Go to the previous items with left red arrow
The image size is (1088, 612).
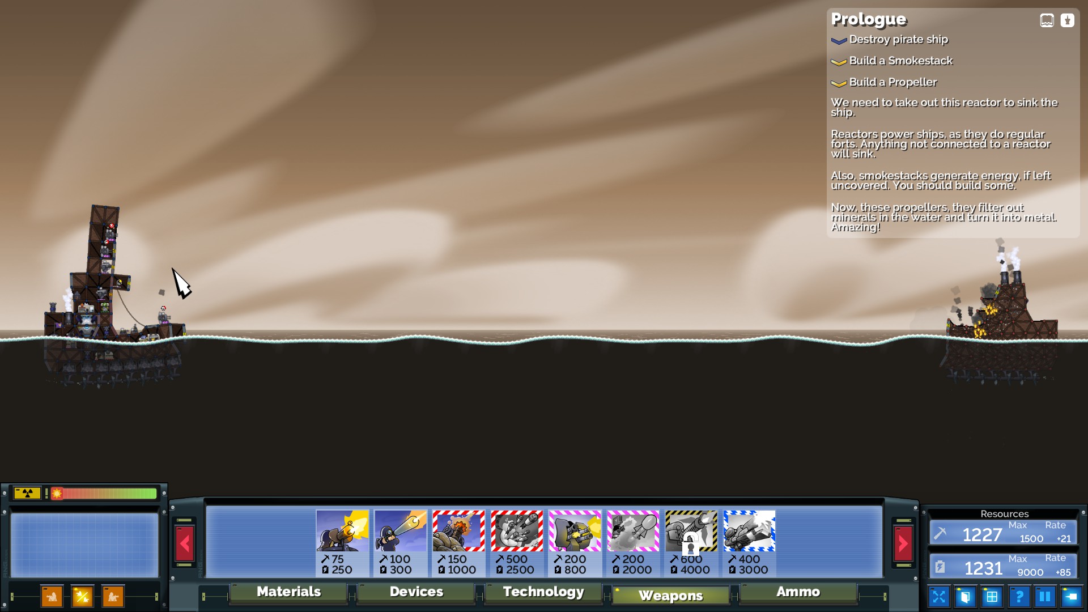pos(185,543)
